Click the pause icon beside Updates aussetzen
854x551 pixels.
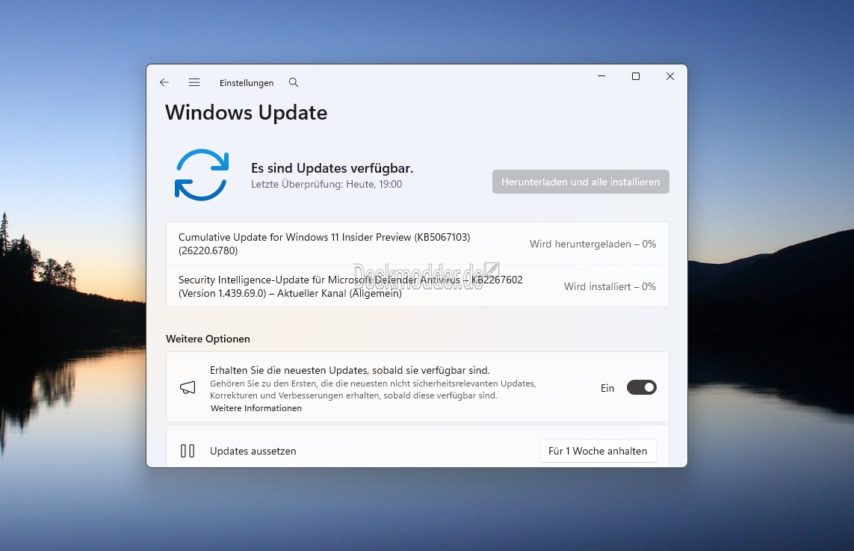click(188, 451)
